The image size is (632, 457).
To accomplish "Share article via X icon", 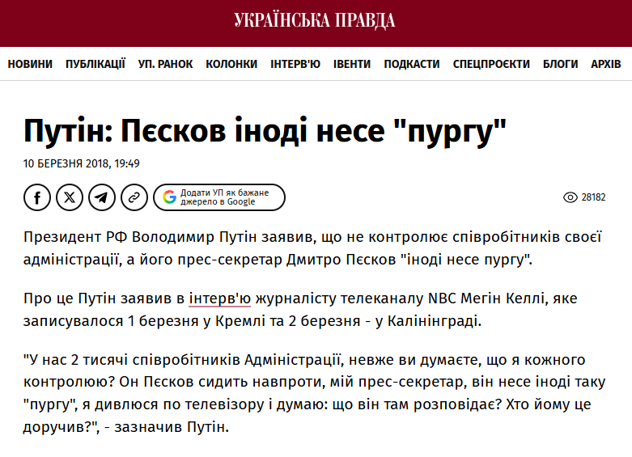I will pos(70,197).
